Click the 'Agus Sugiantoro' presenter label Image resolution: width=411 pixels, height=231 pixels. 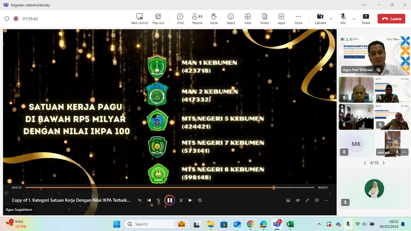(19, 209)
